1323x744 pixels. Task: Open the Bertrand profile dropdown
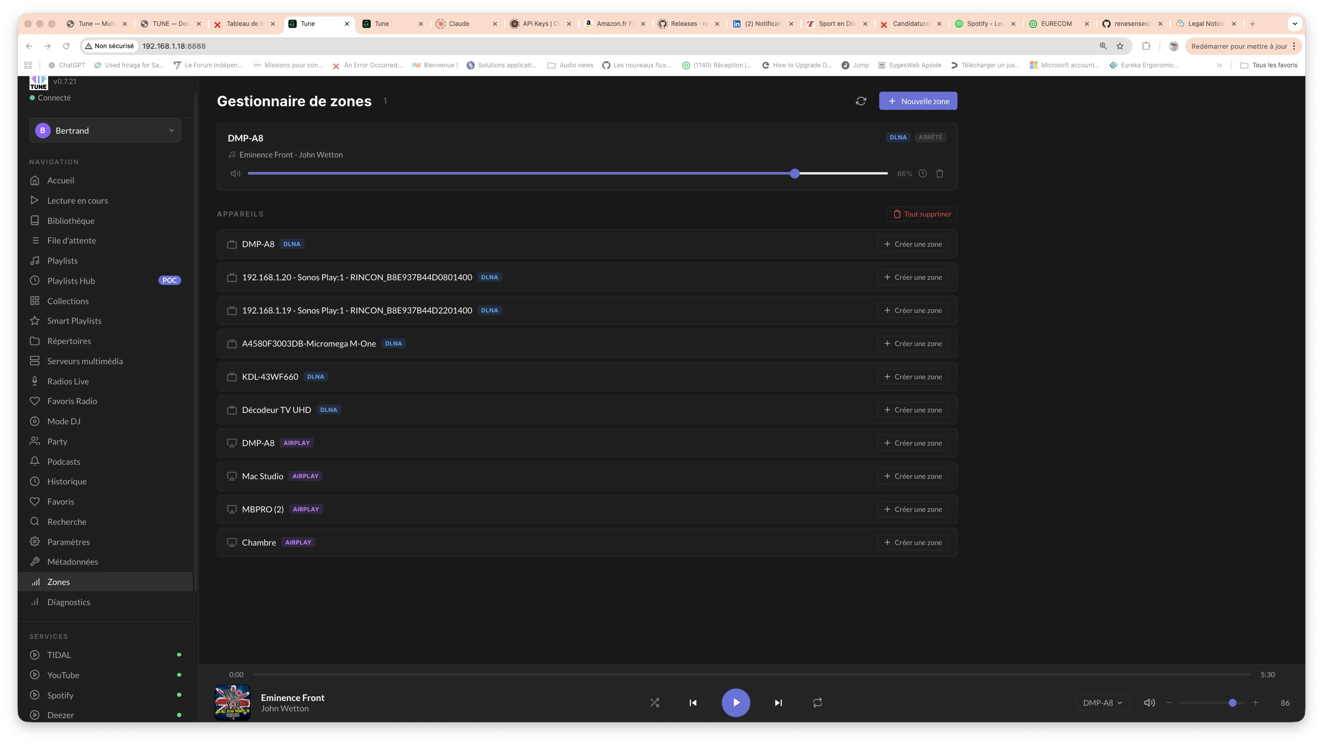point(105,131)
